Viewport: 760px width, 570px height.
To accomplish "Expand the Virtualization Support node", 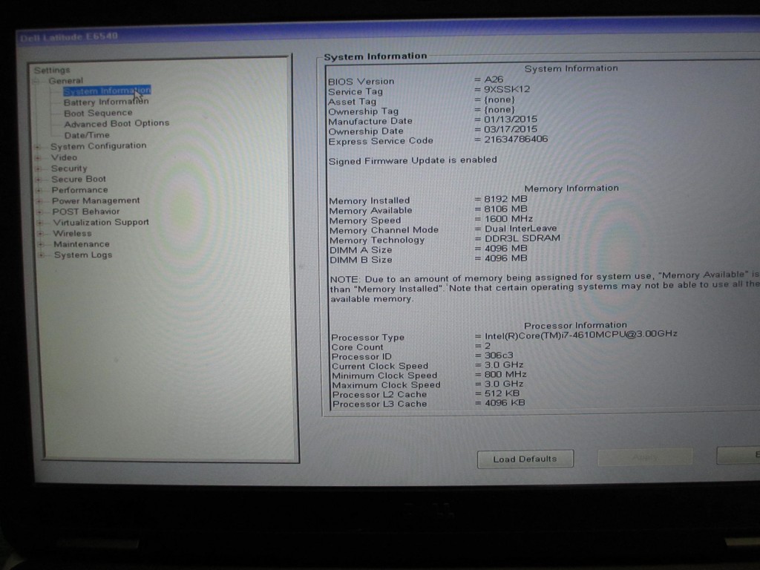I will pyautogui.click(x=41, y=223).
